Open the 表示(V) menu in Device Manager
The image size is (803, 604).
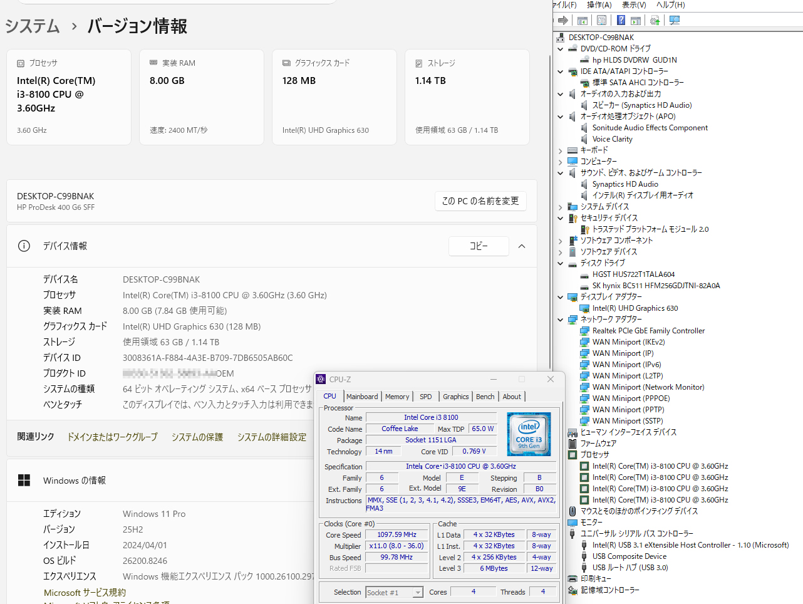pos(634,5)
